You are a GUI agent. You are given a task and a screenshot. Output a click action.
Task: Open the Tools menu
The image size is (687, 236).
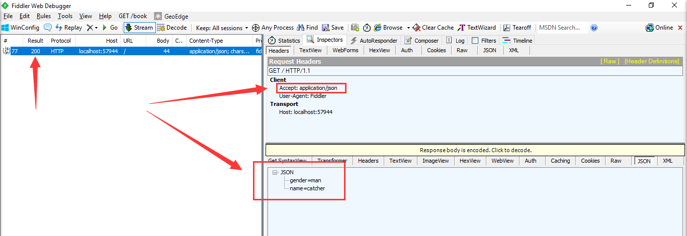click(65, 16)
